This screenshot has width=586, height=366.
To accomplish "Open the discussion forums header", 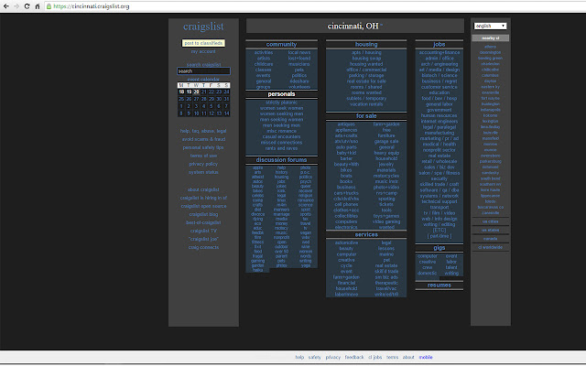I will [x=281, y=160].
